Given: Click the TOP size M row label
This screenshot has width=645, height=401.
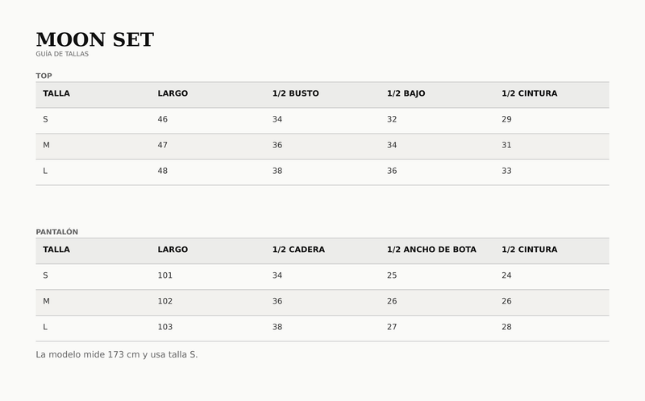Looking at the screenshot, I should coord(46,145).
